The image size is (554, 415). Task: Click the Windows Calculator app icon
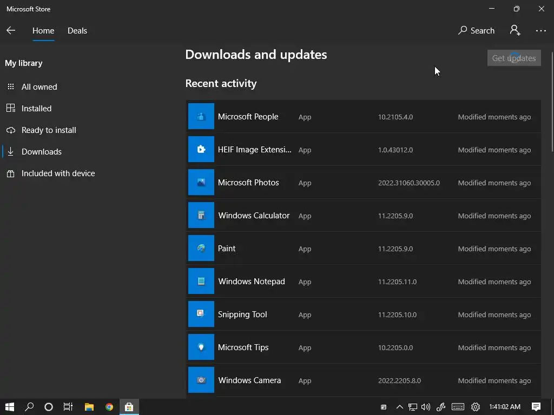(201, 215)
